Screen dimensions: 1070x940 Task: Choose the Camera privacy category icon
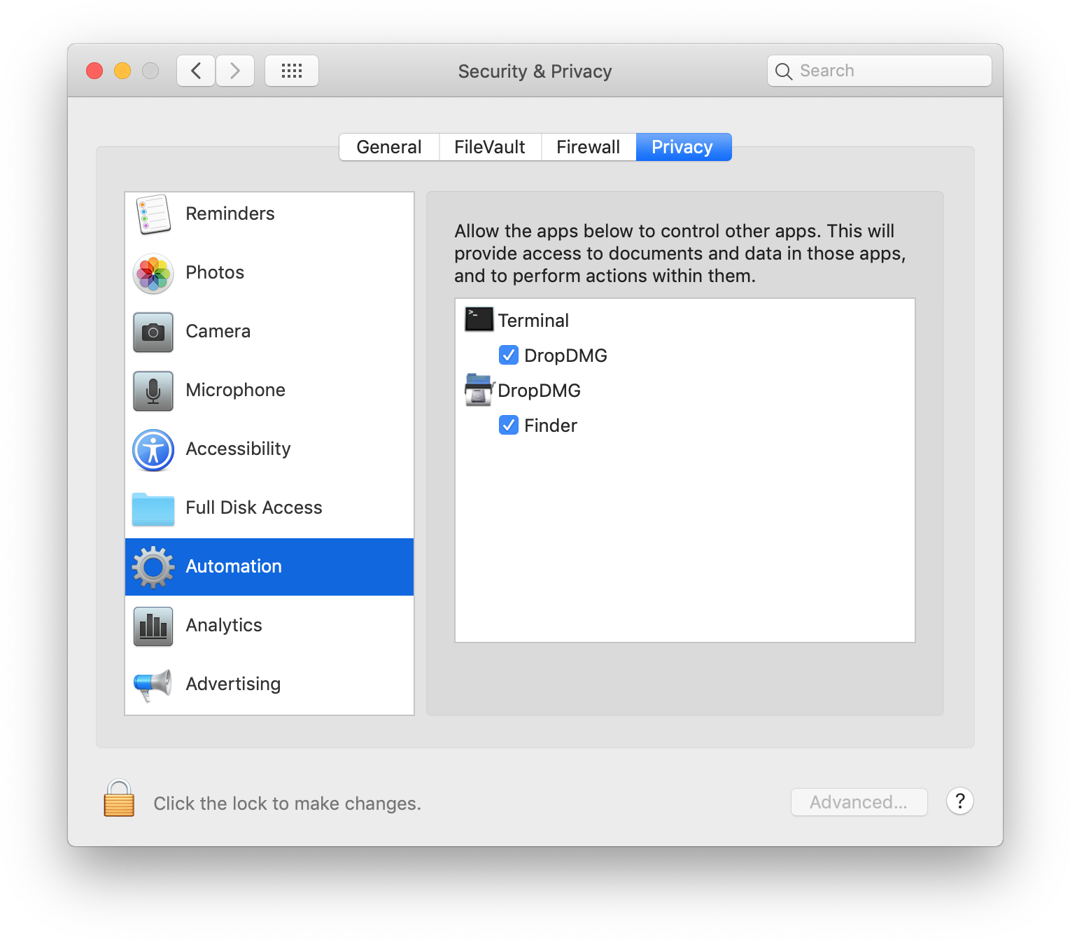pyautogui.click(x=153, y=332)
